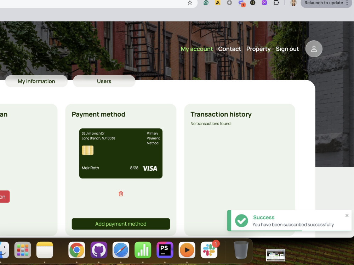Click the '32 Jim Lynch Dr' address text
The width and height of the screenshot is (354, 265).
coord(93,134)
